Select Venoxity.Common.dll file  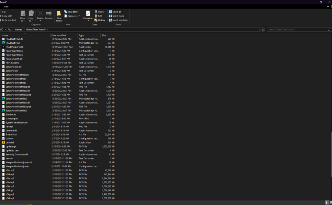coord(17,154)
